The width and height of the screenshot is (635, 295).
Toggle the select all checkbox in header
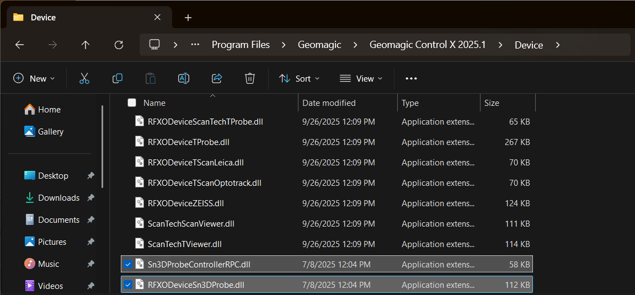click(x=132, y=103)
